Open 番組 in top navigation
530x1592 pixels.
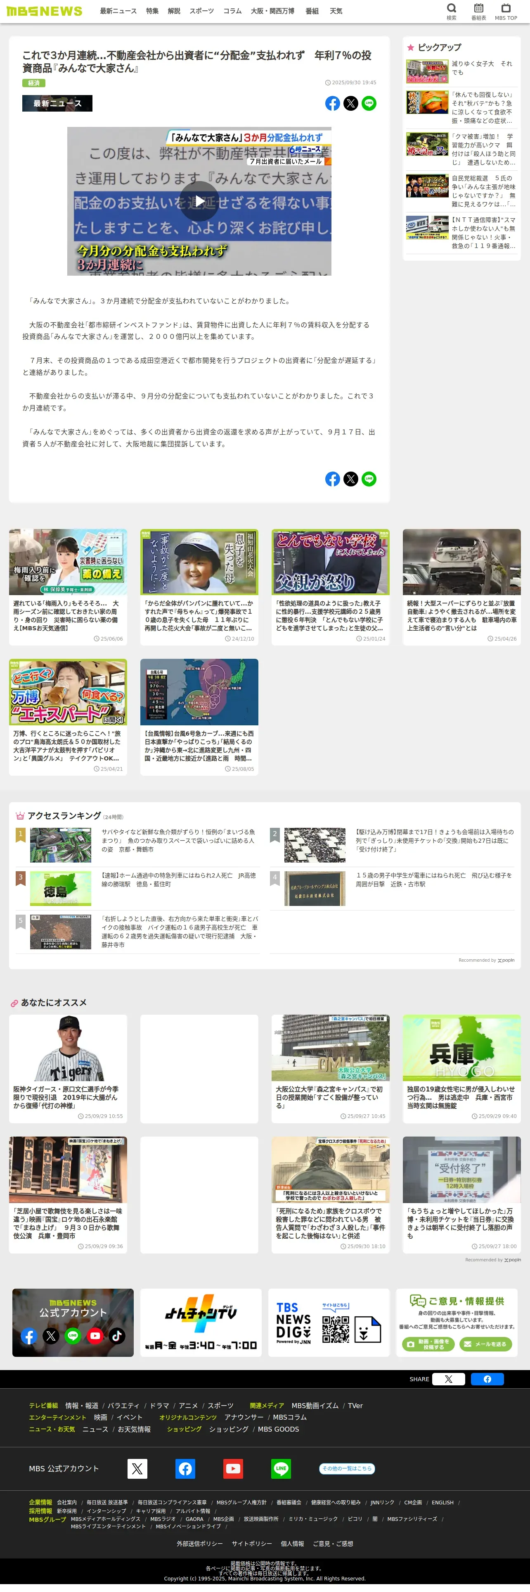[312, 11]
